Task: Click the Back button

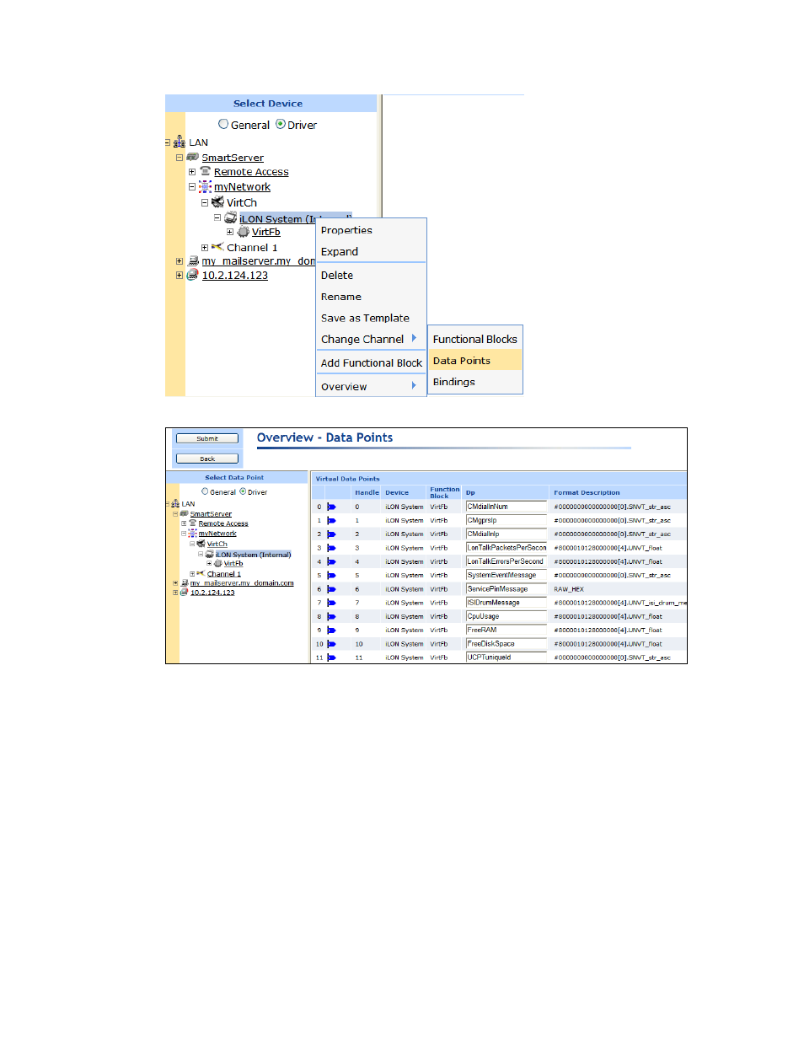Action: click(x=207, y=459)
